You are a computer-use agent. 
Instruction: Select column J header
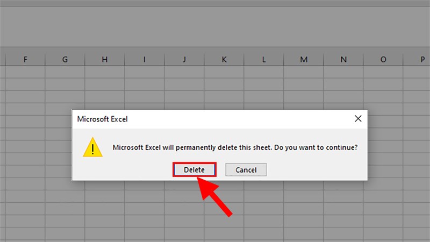tap(184, 59)
